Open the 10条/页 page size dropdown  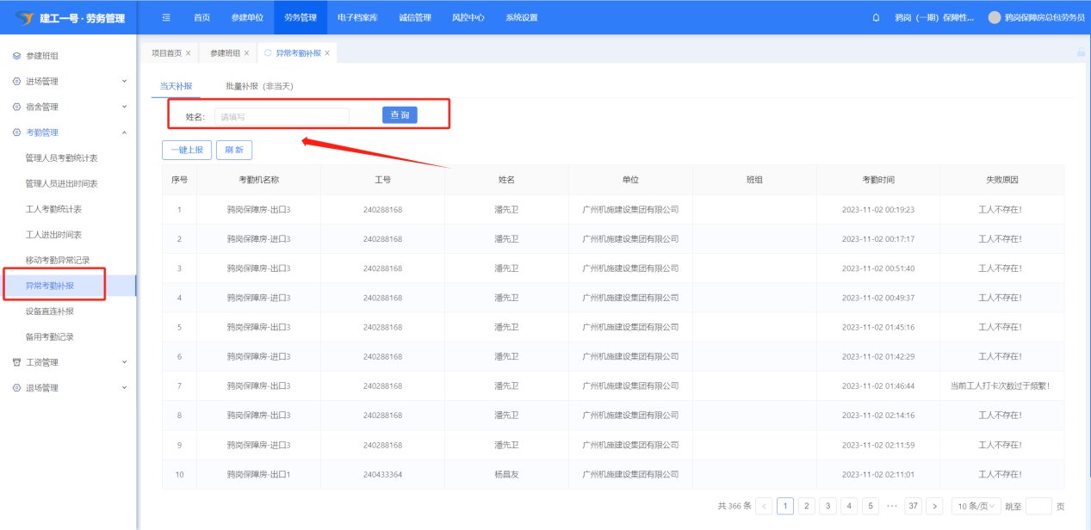[977, 506]
